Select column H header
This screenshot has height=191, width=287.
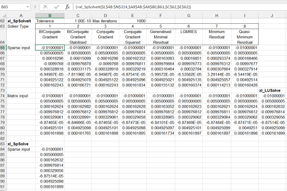tap(217, 16)
